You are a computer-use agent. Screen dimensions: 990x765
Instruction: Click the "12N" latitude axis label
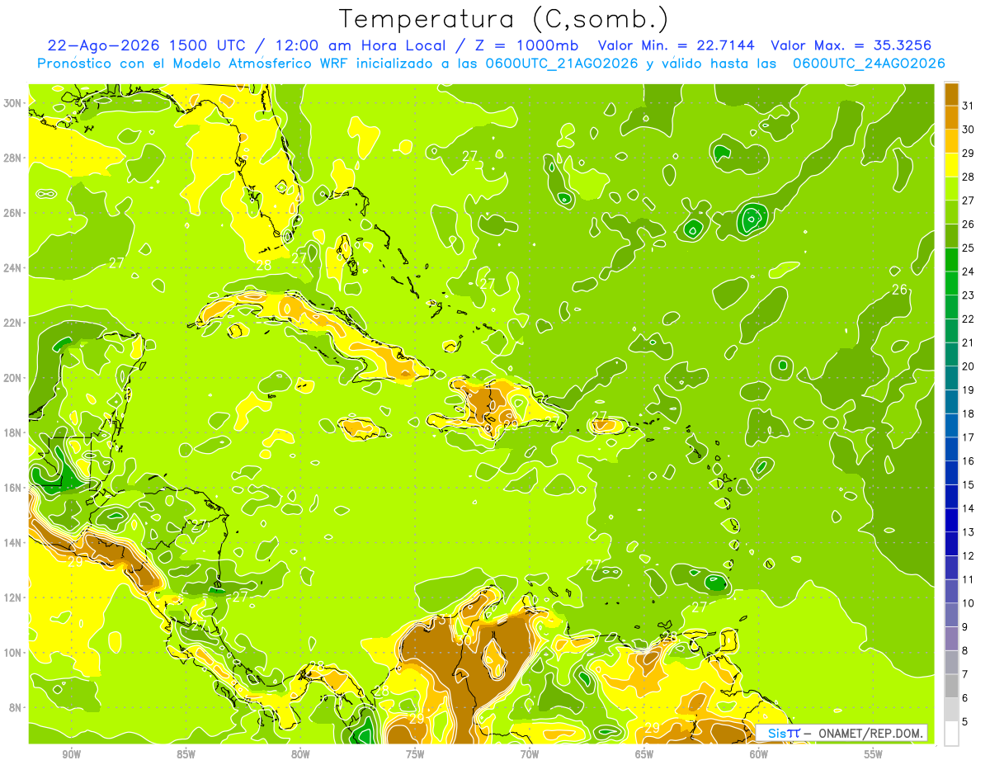[x=12, y=597]
